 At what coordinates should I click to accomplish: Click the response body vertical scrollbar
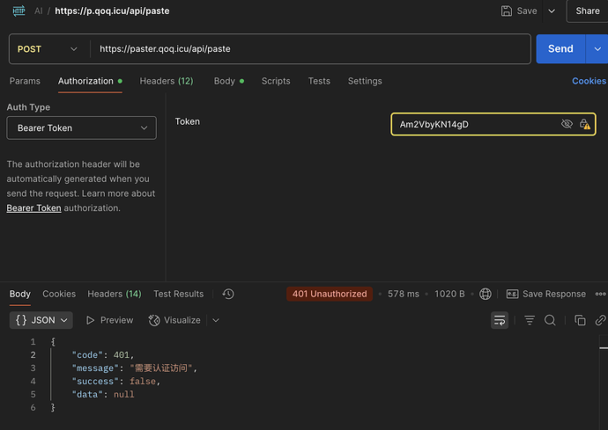(604, 383)
